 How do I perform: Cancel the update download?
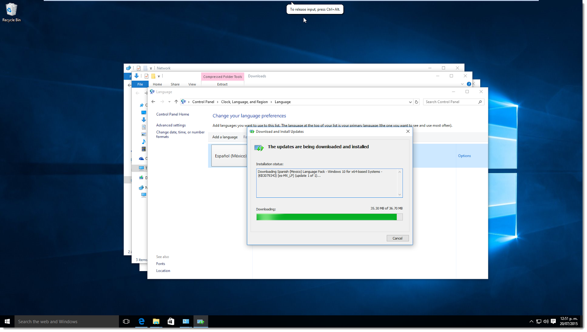397,238
